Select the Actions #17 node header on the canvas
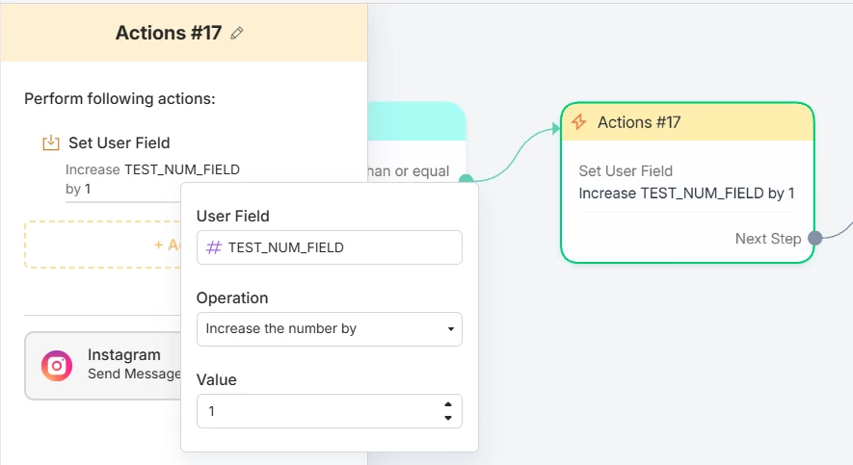 pyautogui.click(x=688, y=122)
